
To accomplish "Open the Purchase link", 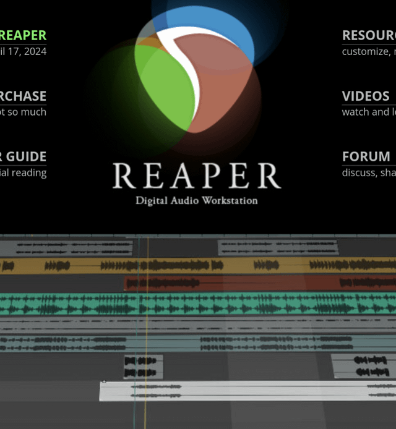I will coord(23,96).
